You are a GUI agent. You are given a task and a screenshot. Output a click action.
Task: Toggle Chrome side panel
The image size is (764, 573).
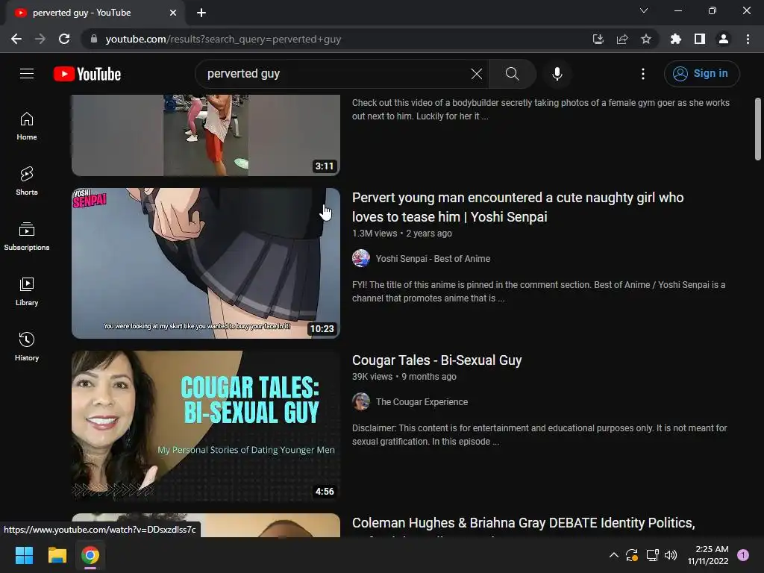click(700, 39)
